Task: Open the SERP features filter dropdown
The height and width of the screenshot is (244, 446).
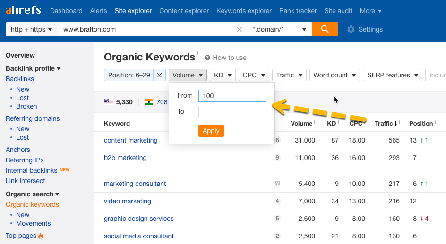Action: pyautogui.click(x=392, y=75)
